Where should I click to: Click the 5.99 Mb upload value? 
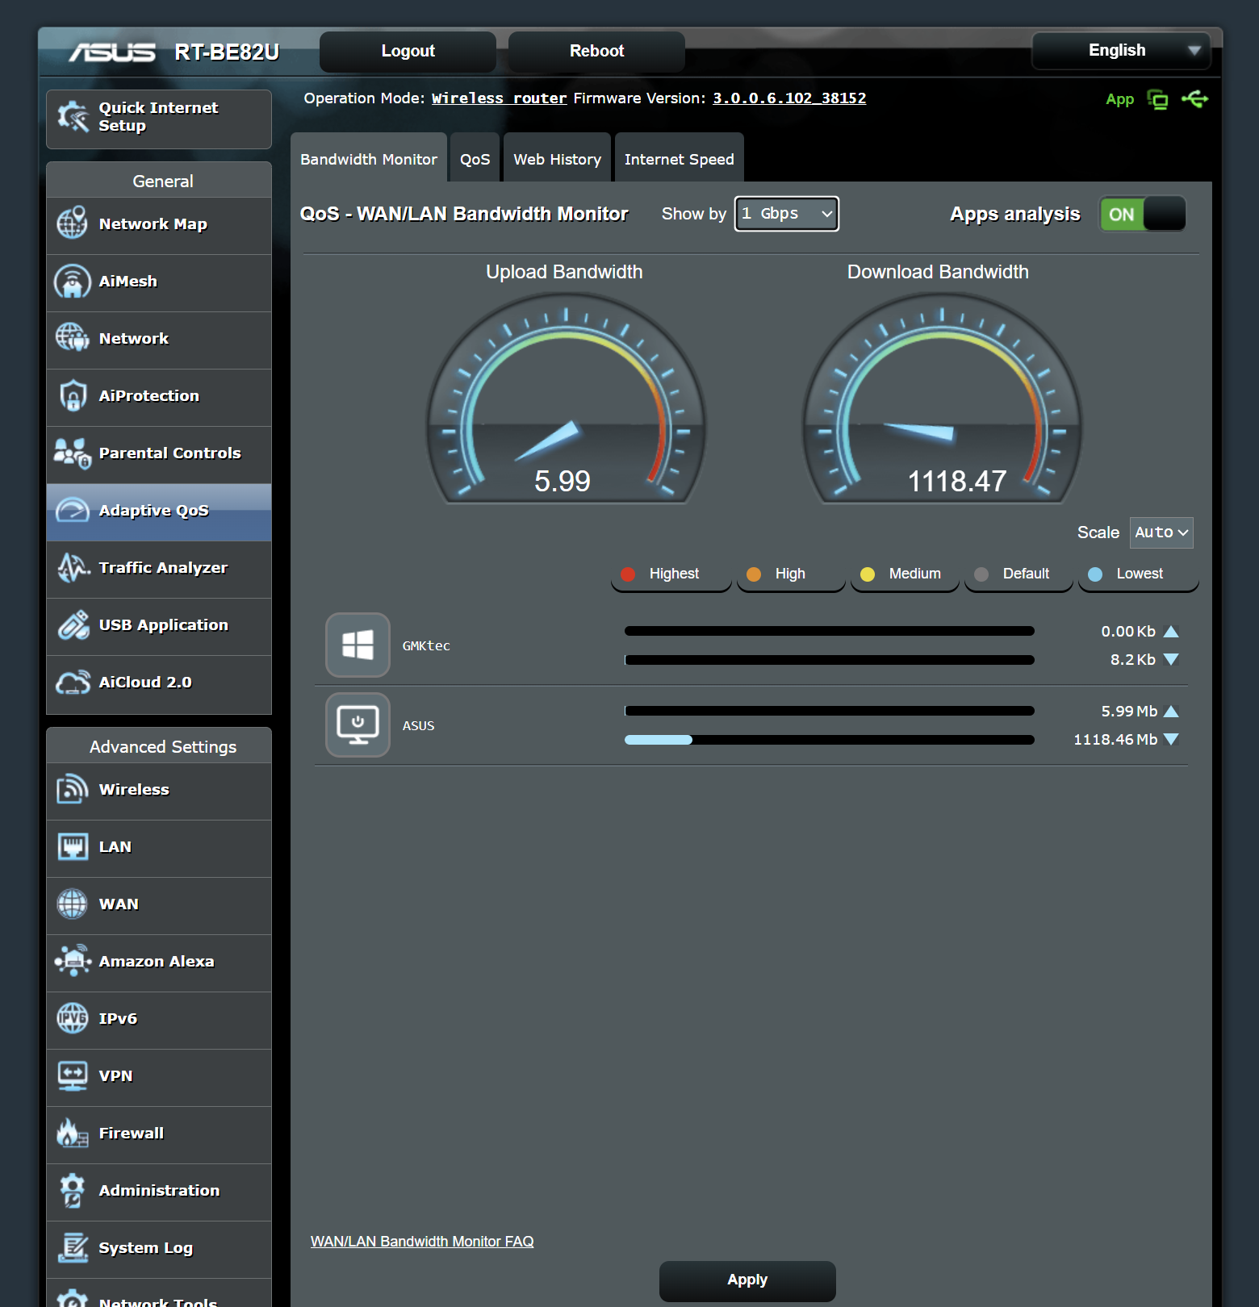(1129, 712)
